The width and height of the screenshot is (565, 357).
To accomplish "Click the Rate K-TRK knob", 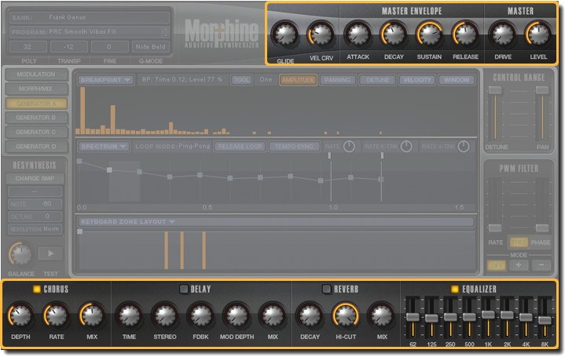I will (x=406, y=147).
